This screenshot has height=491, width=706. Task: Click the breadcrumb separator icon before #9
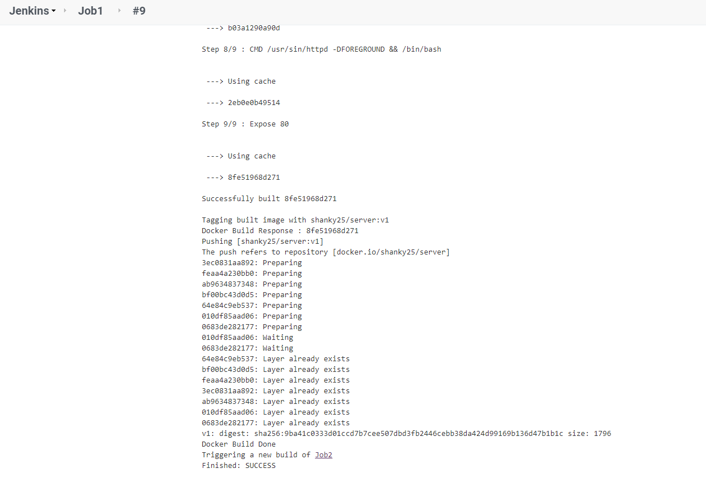coord(119,11)
